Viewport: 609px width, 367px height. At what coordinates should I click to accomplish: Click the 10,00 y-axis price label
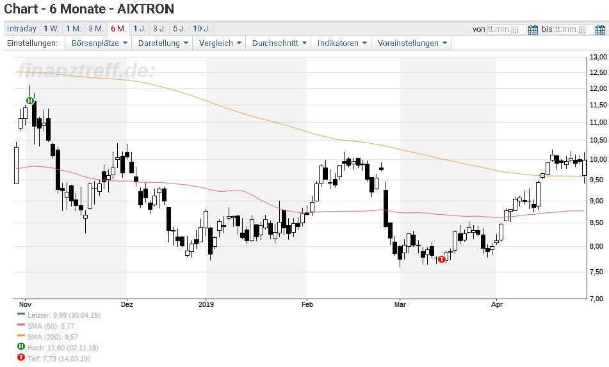(598, 159)
